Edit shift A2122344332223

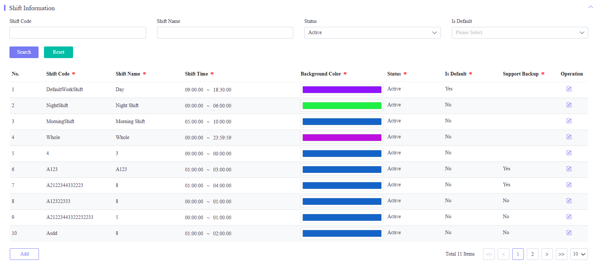(x=569, y=185)
